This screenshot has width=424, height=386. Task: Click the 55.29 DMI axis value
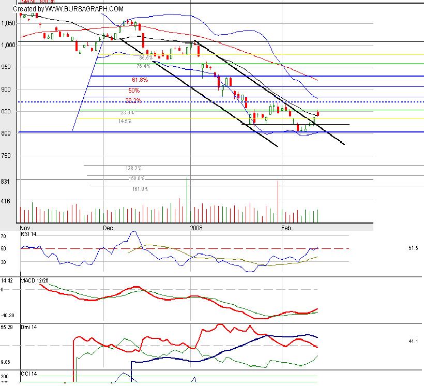tap(7, 327)
